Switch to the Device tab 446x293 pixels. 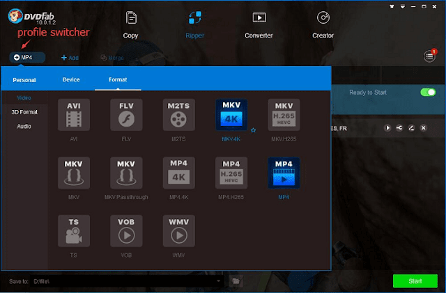point(71,79)
